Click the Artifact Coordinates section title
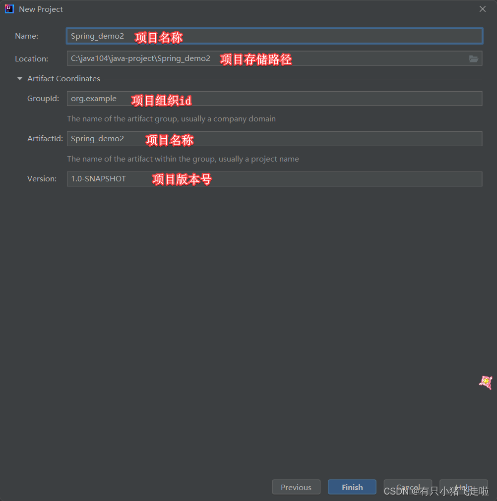Screen dimensions: 497x501 coord(63,79)
